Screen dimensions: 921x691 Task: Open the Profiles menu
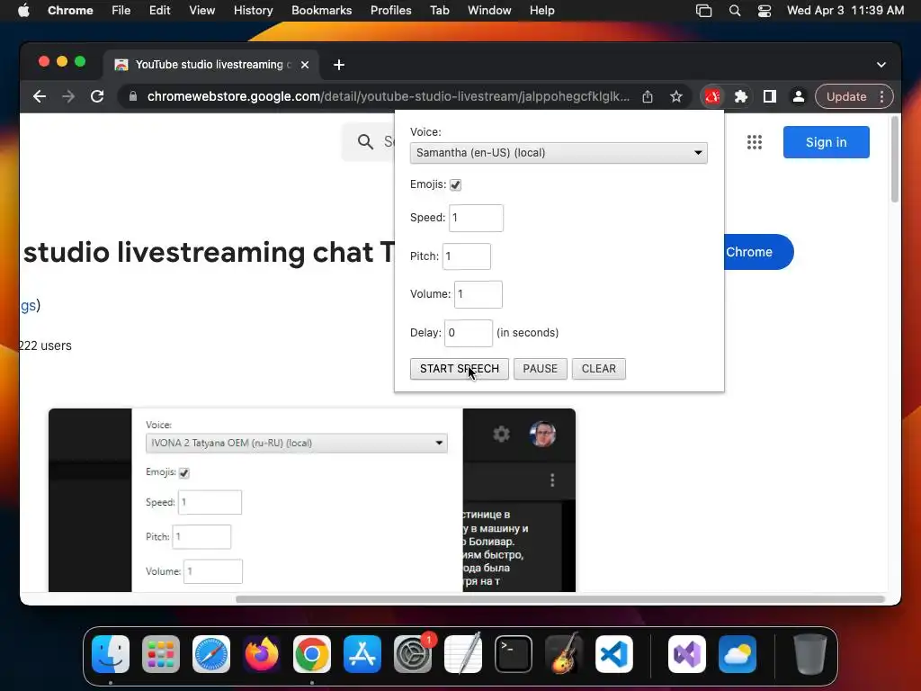pyautogui.click(x=390, y=11)
